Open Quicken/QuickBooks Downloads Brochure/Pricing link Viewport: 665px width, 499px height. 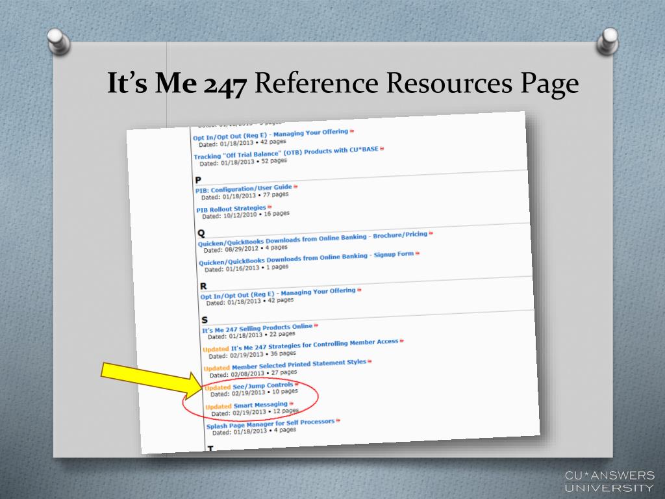312,239
